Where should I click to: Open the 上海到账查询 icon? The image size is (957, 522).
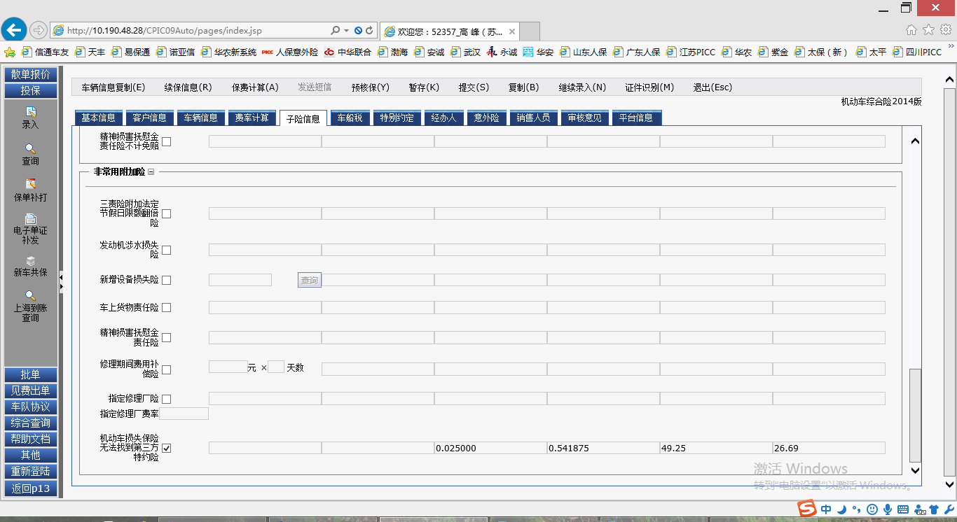pyautogui.click(x=31, y=296)
